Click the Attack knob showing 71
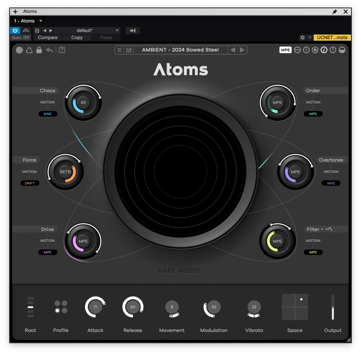This screenshot has height=354, width=361. point(95,307)
